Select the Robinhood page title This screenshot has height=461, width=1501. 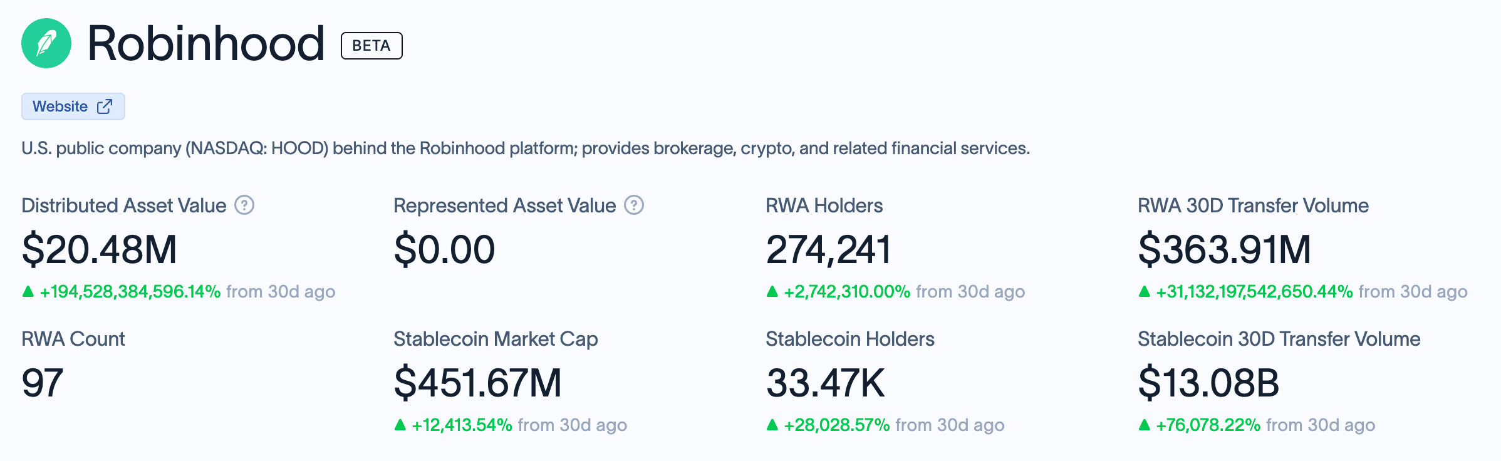(206, 43)
